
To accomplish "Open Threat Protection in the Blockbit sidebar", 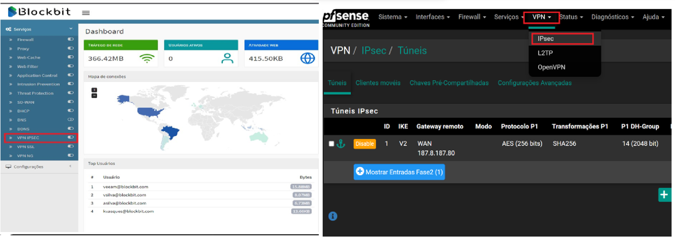I will click(35, 93).
